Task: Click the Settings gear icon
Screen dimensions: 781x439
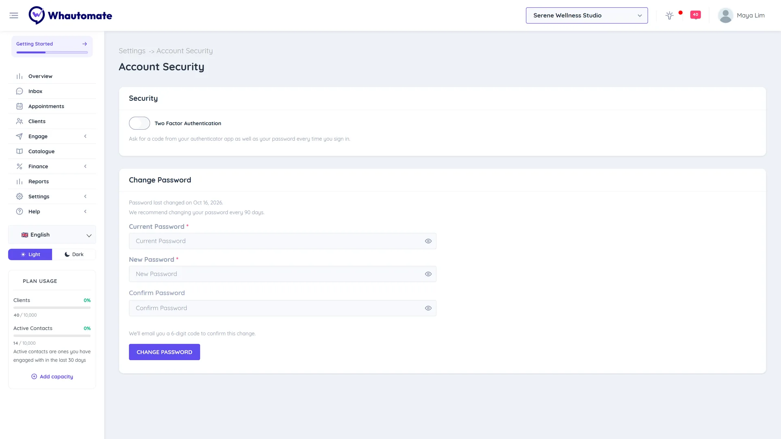Action: pyautogui.click(x=20, y=197)
